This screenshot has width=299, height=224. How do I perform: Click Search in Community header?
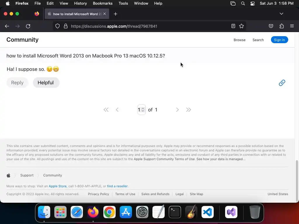click(258, 40)
